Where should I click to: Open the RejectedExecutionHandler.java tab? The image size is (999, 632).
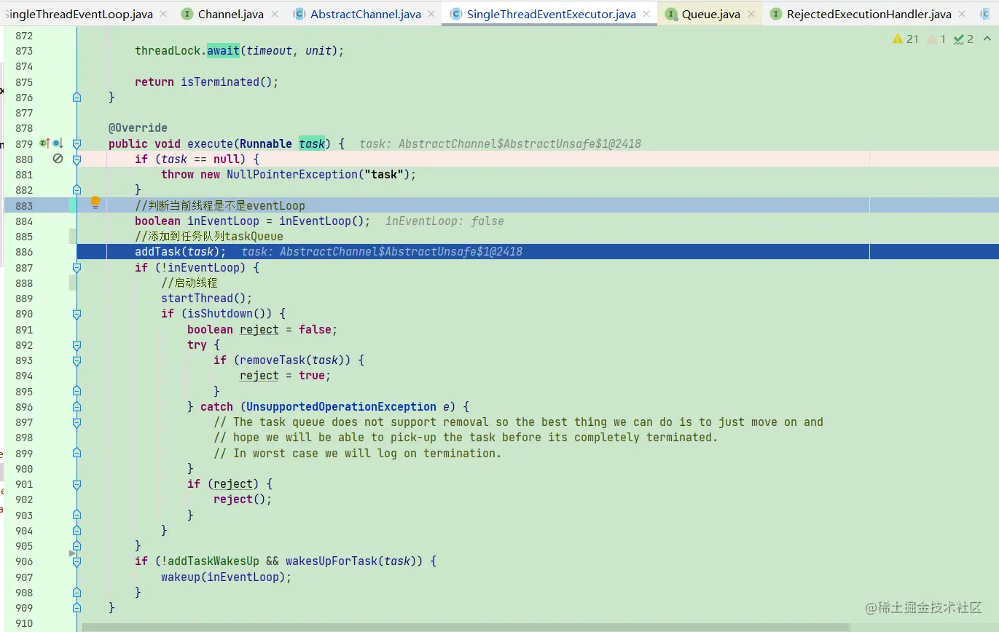tap(869, 14)
